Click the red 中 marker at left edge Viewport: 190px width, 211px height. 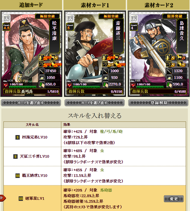tap(2, 198)
